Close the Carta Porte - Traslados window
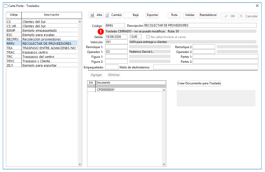 click(x=257, y=6)
